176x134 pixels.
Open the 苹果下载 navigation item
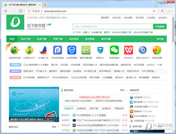(x=58, y=39)
